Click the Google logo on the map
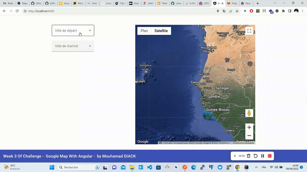This screenshot has width=307, height=172. point(142,141)
